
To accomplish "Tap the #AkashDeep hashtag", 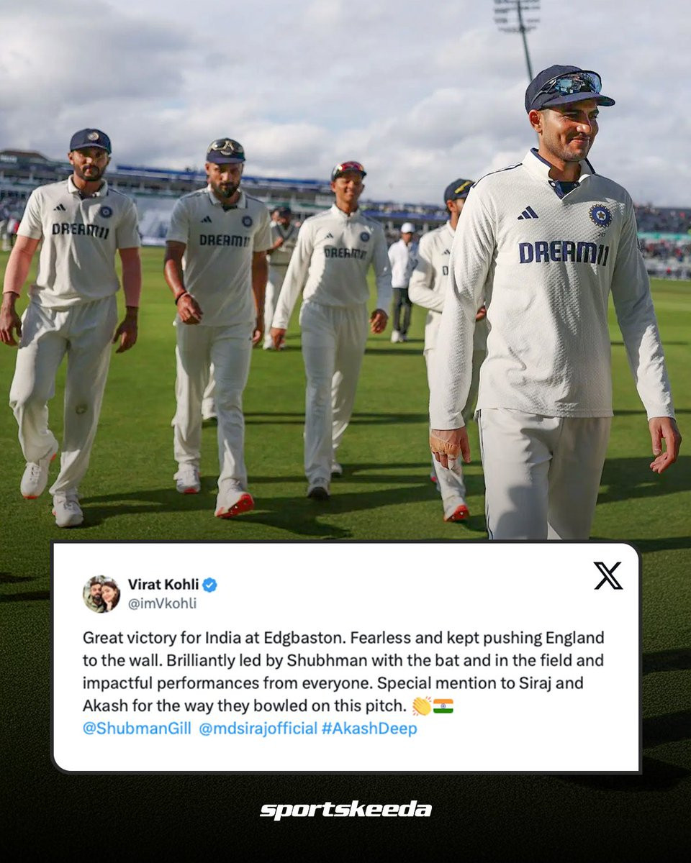I will [369, 729].
